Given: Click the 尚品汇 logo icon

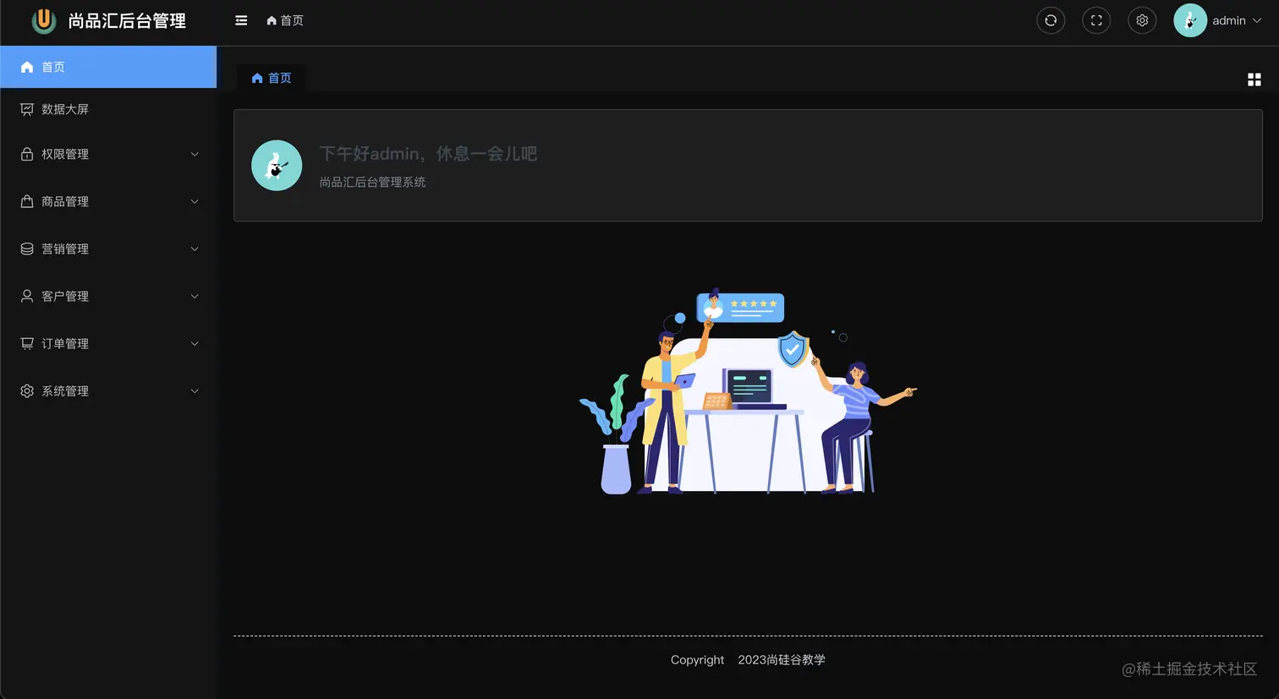Looking at the screenshot, I should (44, 20).
